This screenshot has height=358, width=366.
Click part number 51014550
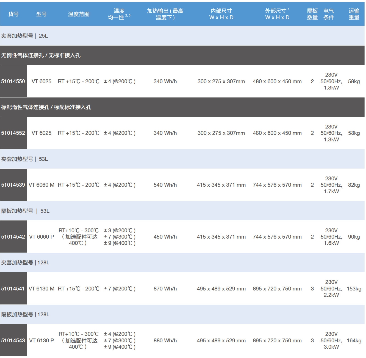(13, 81)
